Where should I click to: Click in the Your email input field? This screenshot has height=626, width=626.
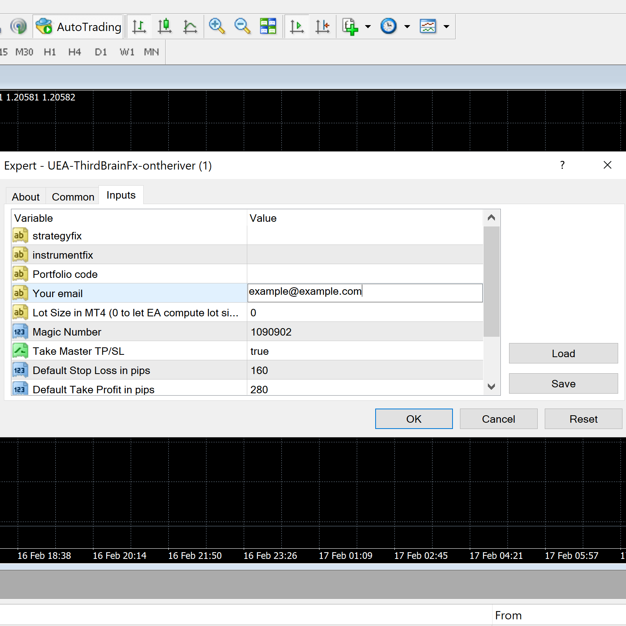coord(365,293)
